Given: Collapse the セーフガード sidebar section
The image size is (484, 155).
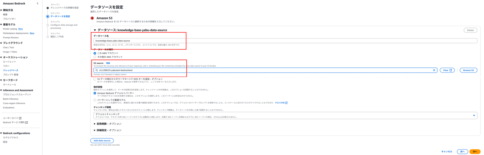Looking at the screenshot, I should [x=1, y=80].
